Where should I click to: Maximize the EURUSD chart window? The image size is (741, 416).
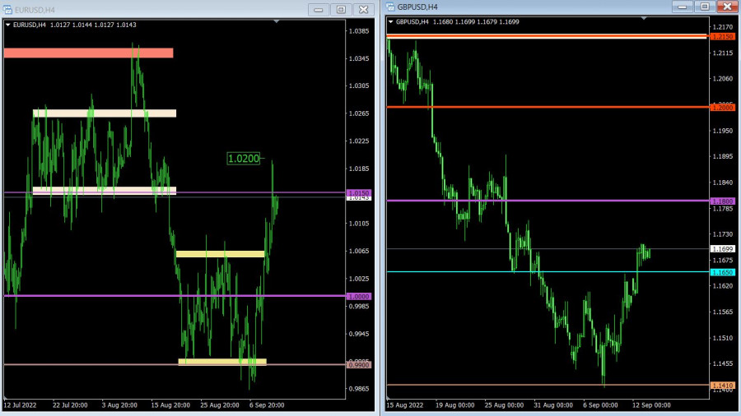tap(341, 9)
